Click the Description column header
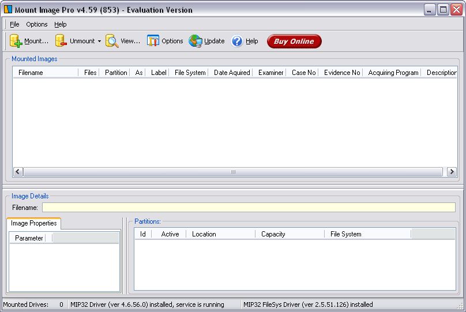 pyautogui.click(x=439, y=73)
